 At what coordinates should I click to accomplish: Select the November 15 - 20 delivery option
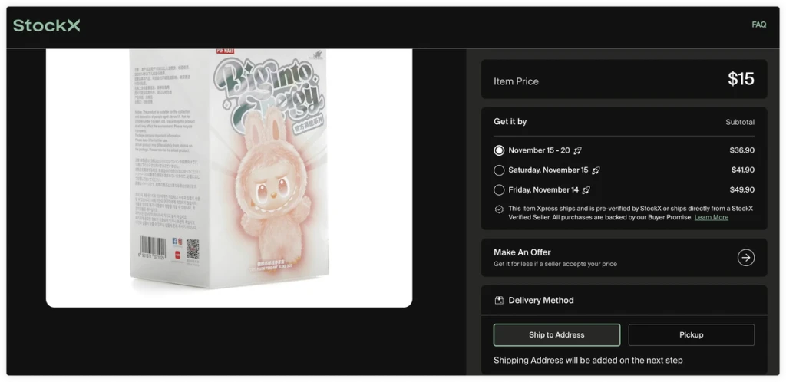coord(499,150)
